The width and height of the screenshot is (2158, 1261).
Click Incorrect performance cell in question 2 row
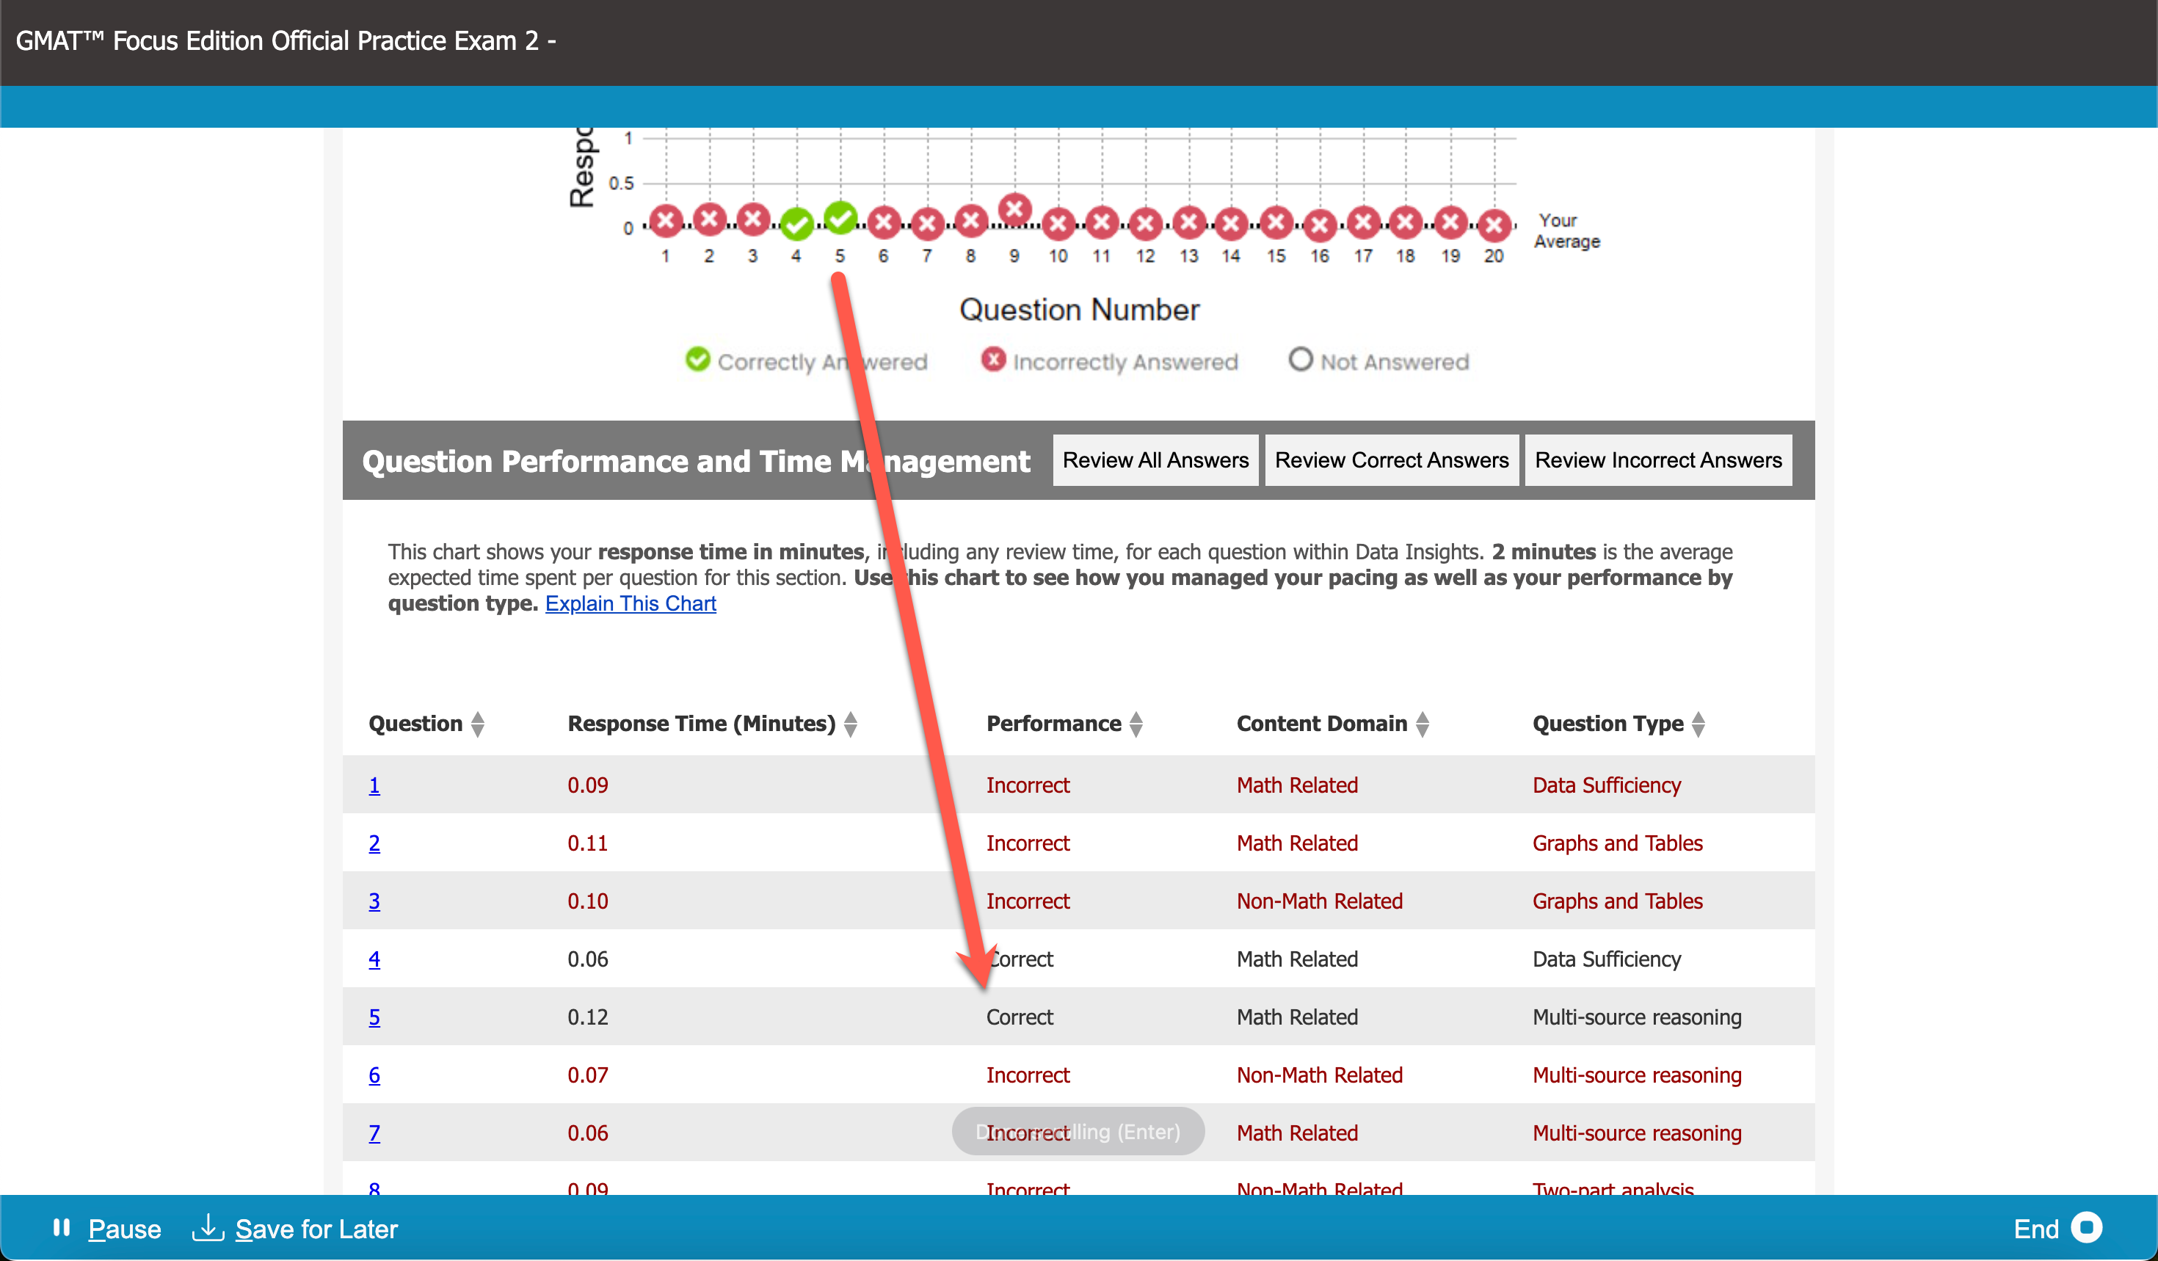click(1028, 843)
